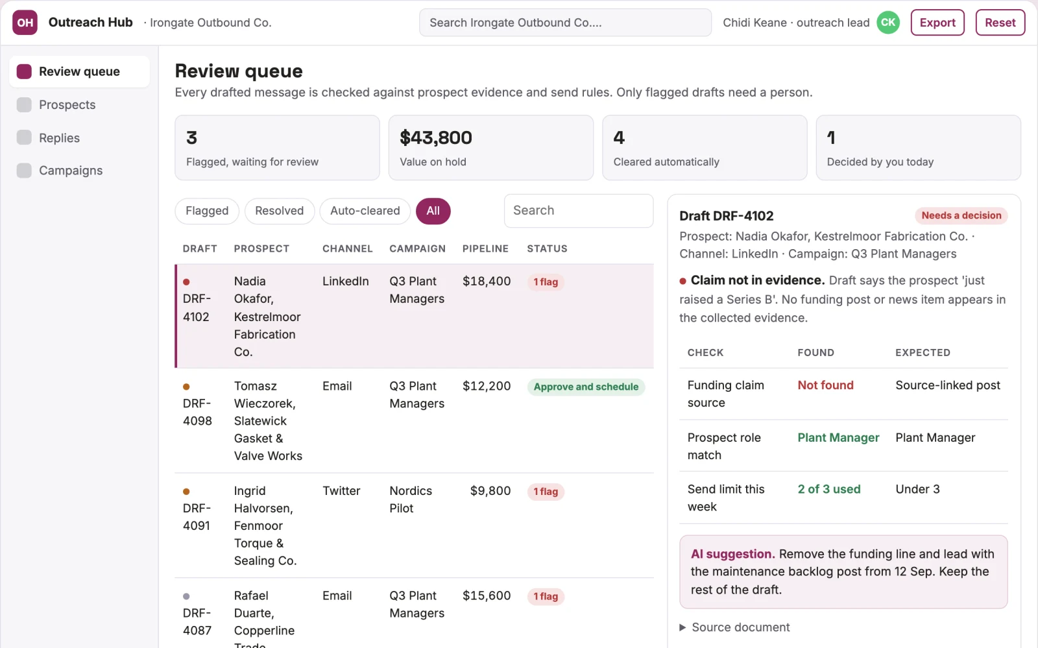This screenshot has height=648, width=1038.
Task: Click the 2 of 3 used send limit value
Action: point(829,489)
